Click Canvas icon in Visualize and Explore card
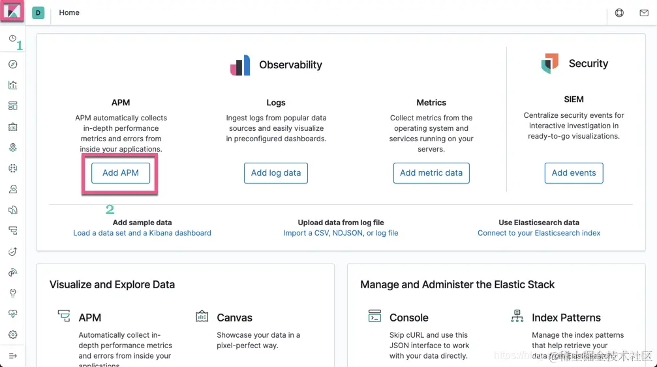 click(202, 316)
